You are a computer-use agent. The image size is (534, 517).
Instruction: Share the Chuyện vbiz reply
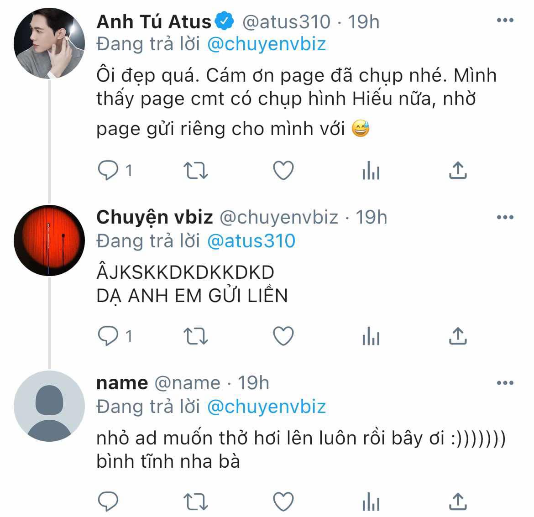coord(458,336)
